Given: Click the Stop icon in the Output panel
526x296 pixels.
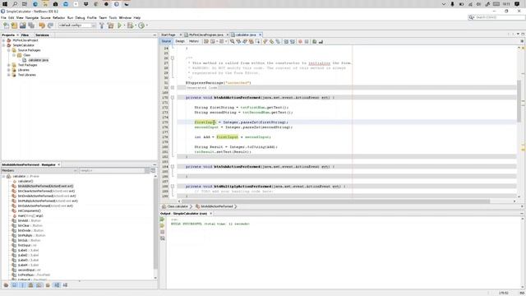Looking at the screenshot, I should 163,232.
